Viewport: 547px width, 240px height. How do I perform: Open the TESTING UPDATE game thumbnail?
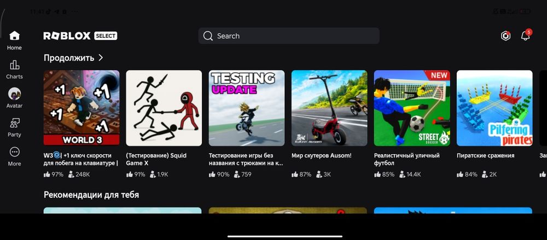point(247,108)
